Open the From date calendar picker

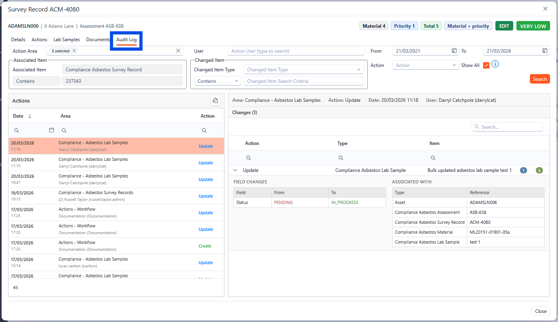[454, 51]
